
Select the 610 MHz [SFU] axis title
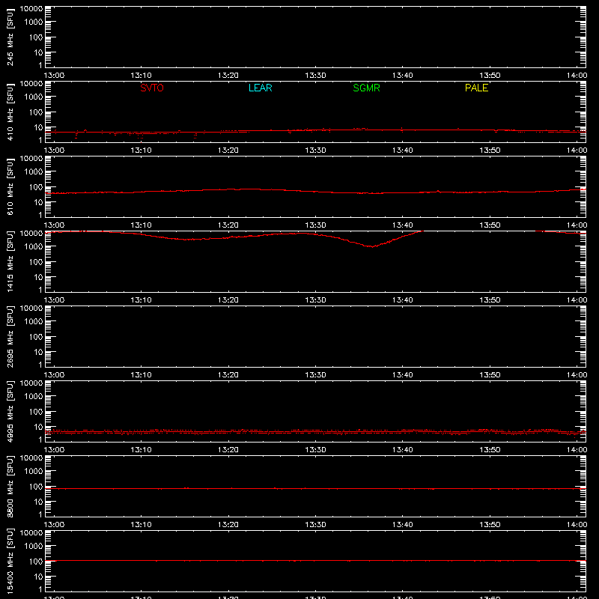(x=10, y=186)
